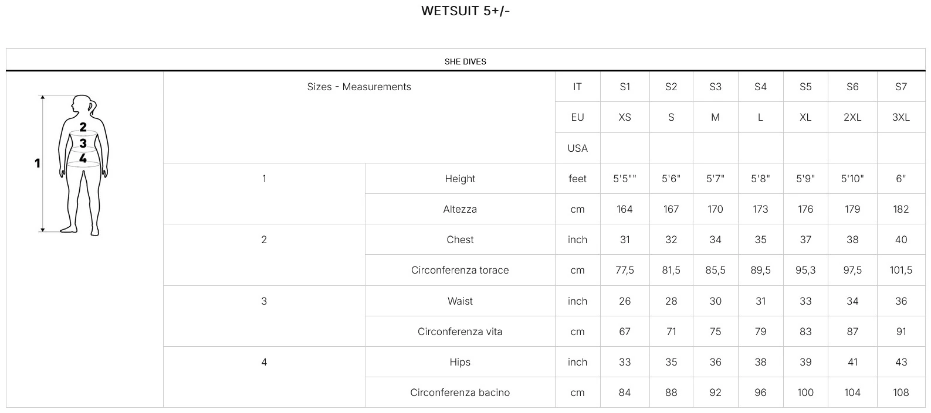Viewport: 931px width, 413px height.
Task: Click the Sizes - Measurements heading cell
Action: 359,87
